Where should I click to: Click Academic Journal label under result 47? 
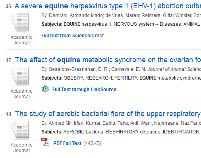click(x=21, y=94)
